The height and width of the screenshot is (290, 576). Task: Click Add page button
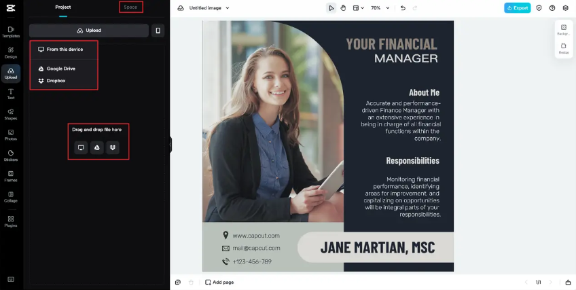[x=219, y=283]
